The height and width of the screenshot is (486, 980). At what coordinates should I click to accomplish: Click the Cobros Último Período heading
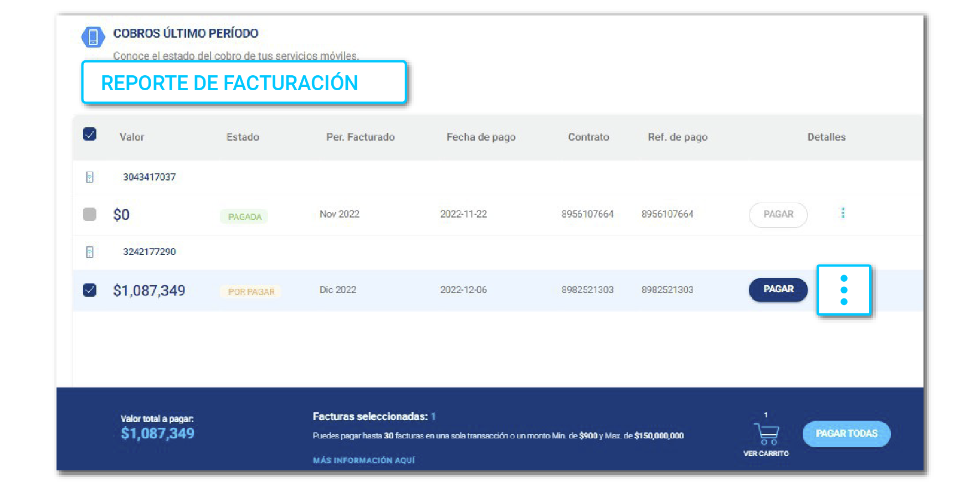click(186, 33)
